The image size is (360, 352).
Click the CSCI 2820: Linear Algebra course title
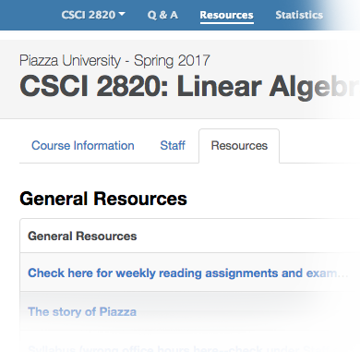point(189,87)
